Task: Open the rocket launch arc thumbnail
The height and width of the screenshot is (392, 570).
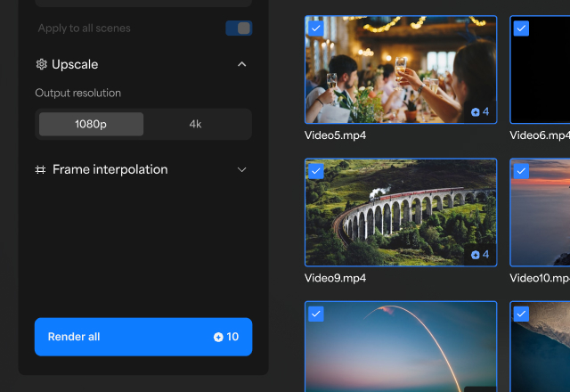Action: click(x=401, y=347)
